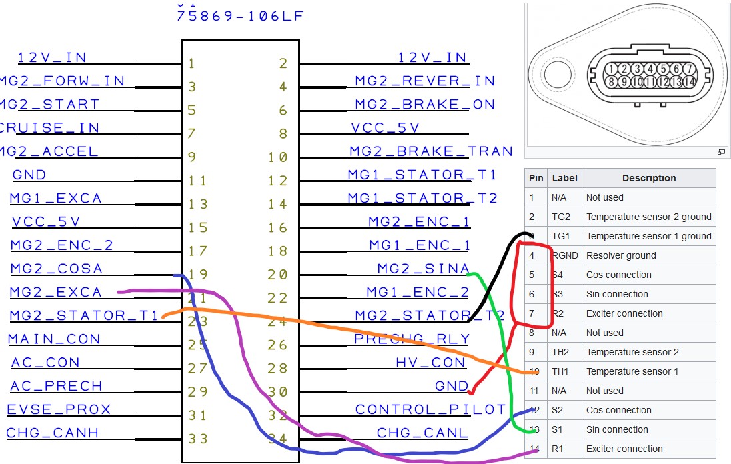Click the MG2_STATOR_T1 net label
The image size is (731, 464).
85,315
